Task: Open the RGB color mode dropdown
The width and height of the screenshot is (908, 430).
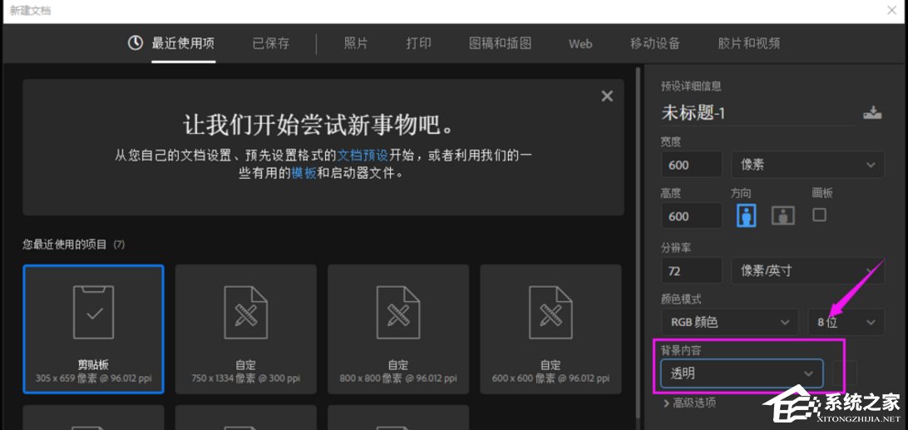Action: point(729,322)
